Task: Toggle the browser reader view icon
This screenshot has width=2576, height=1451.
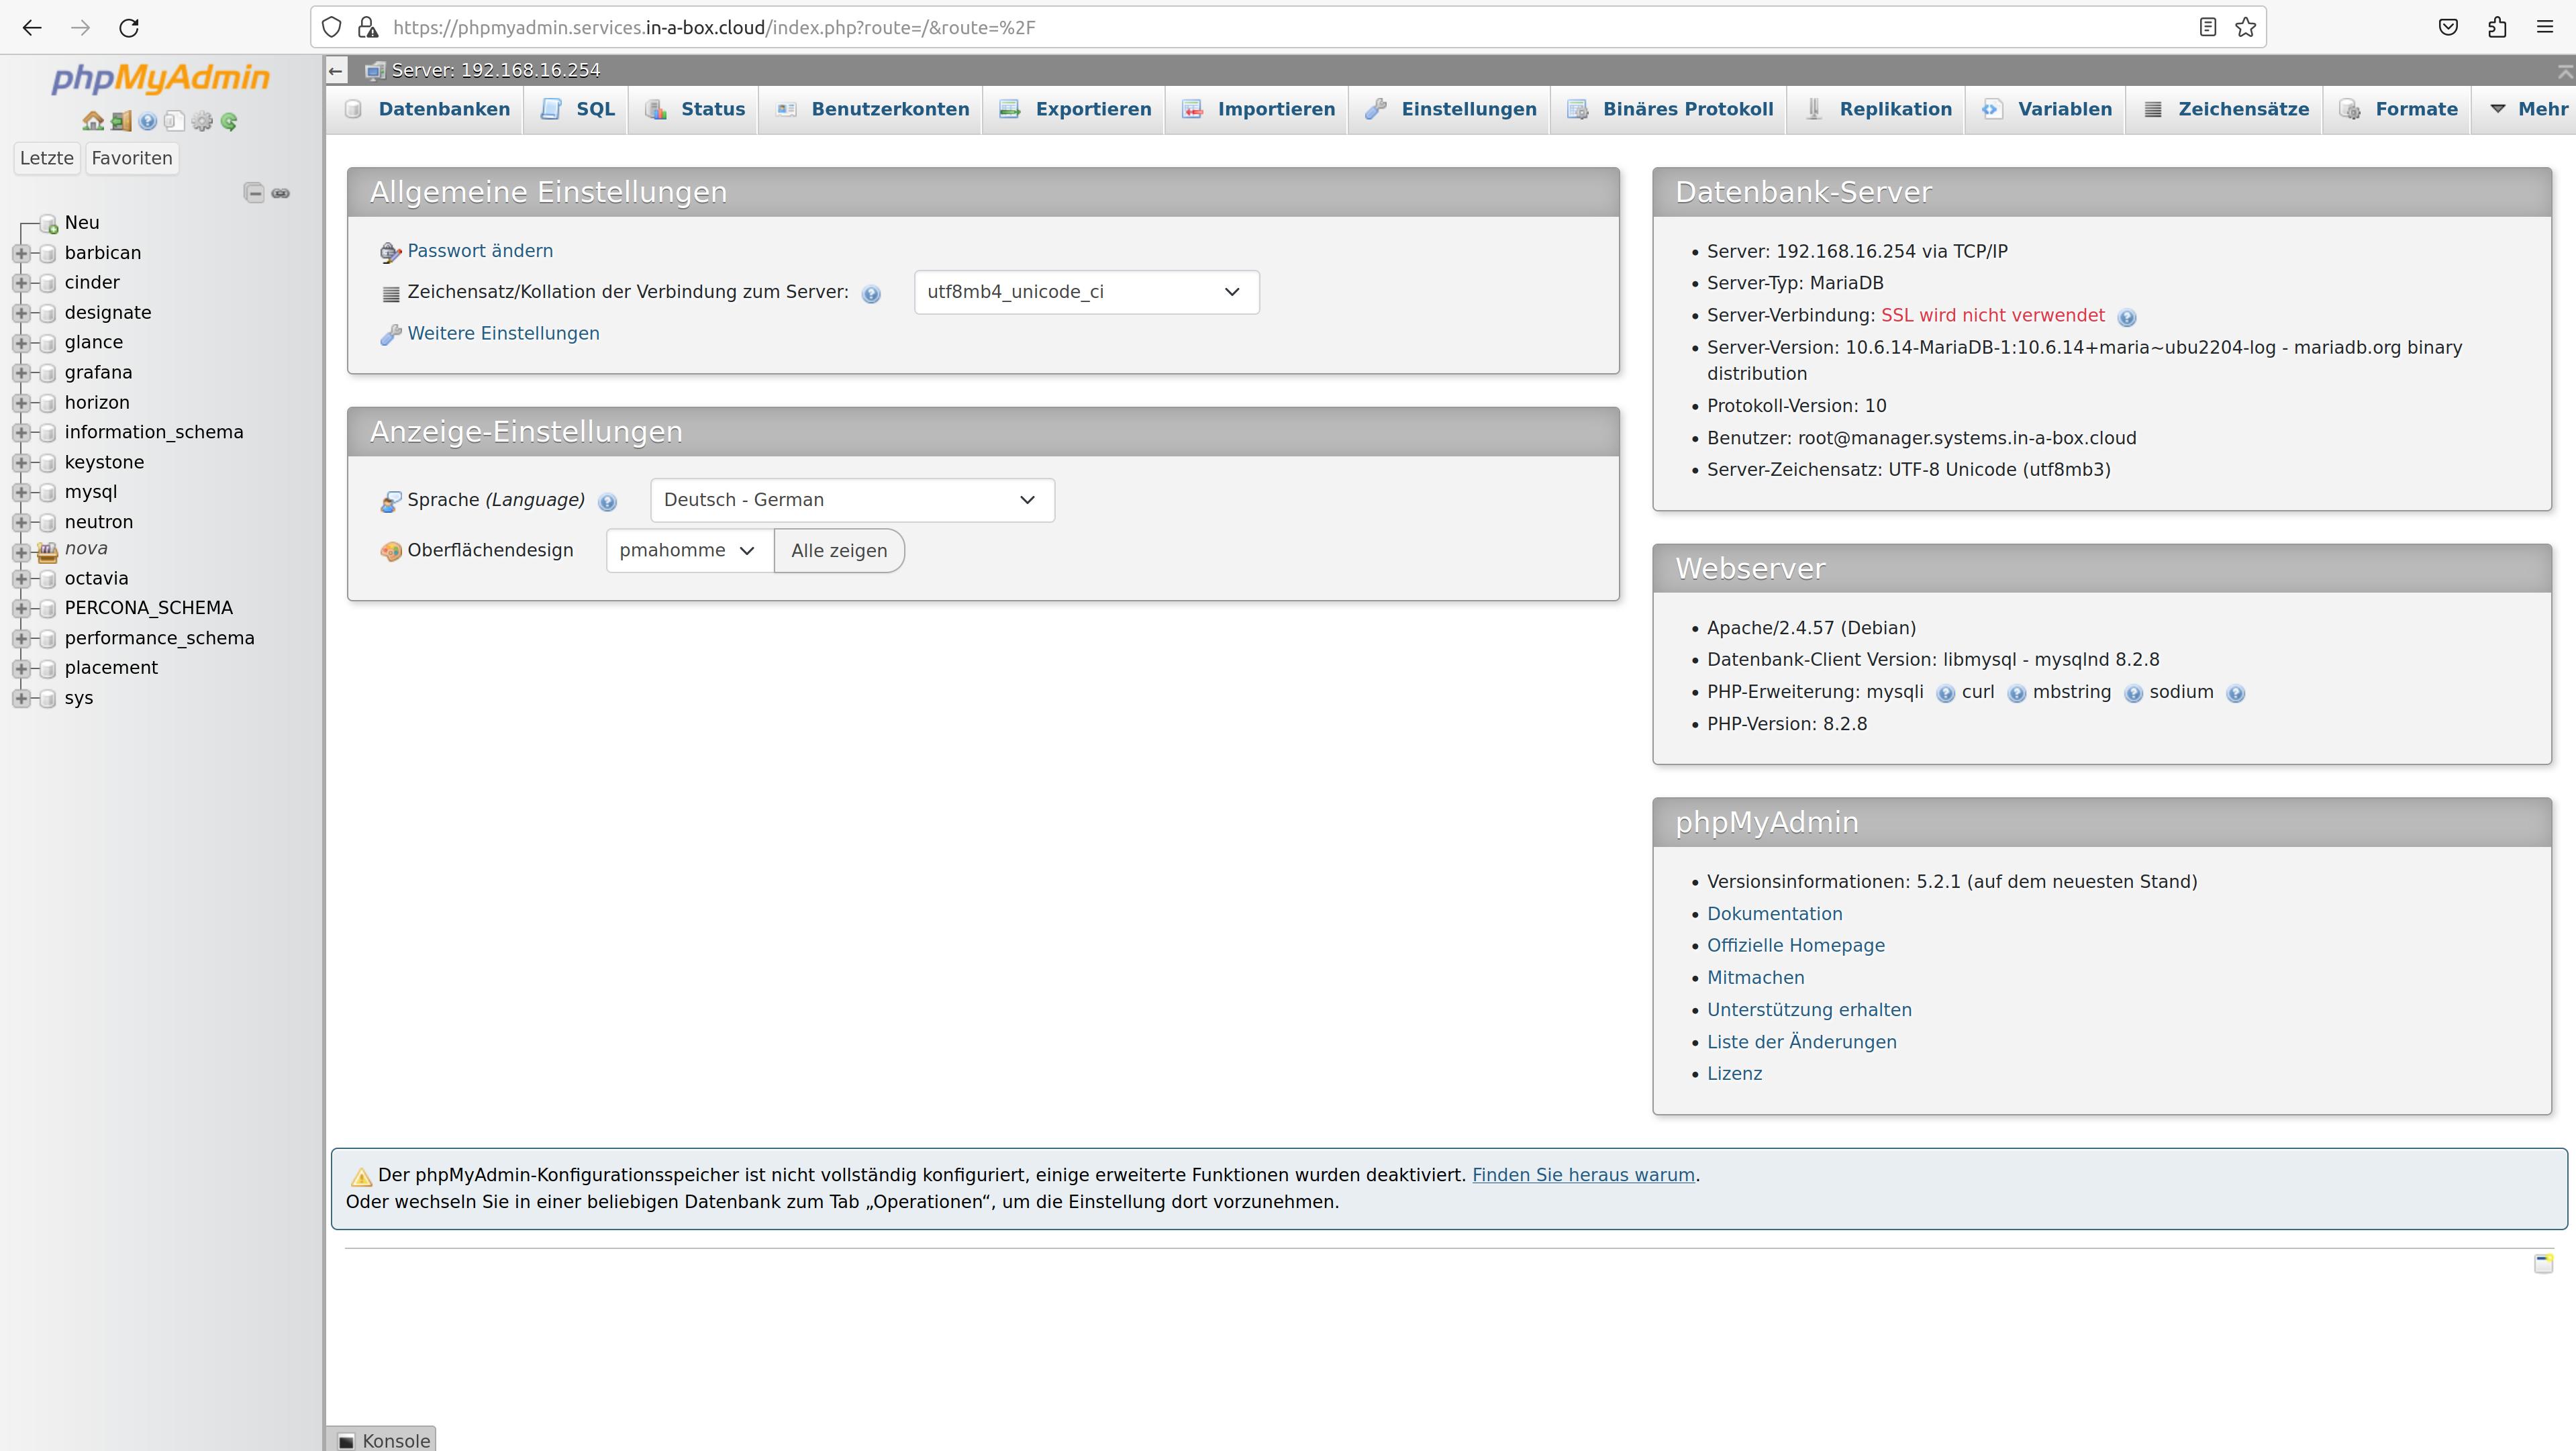Action: (x=2208, y=27)
